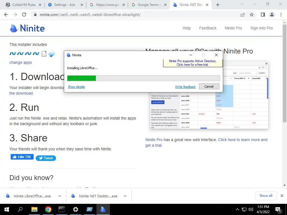Click the LibreOffice document icon in the installer list

pos(44,53)
